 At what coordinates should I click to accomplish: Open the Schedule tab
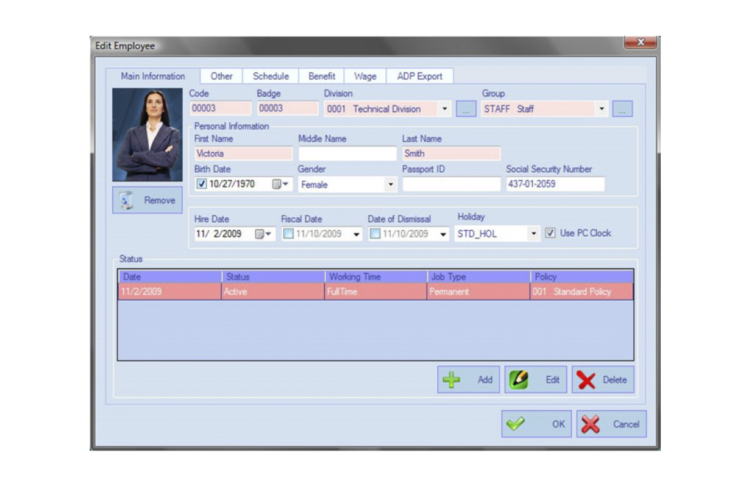271,76
